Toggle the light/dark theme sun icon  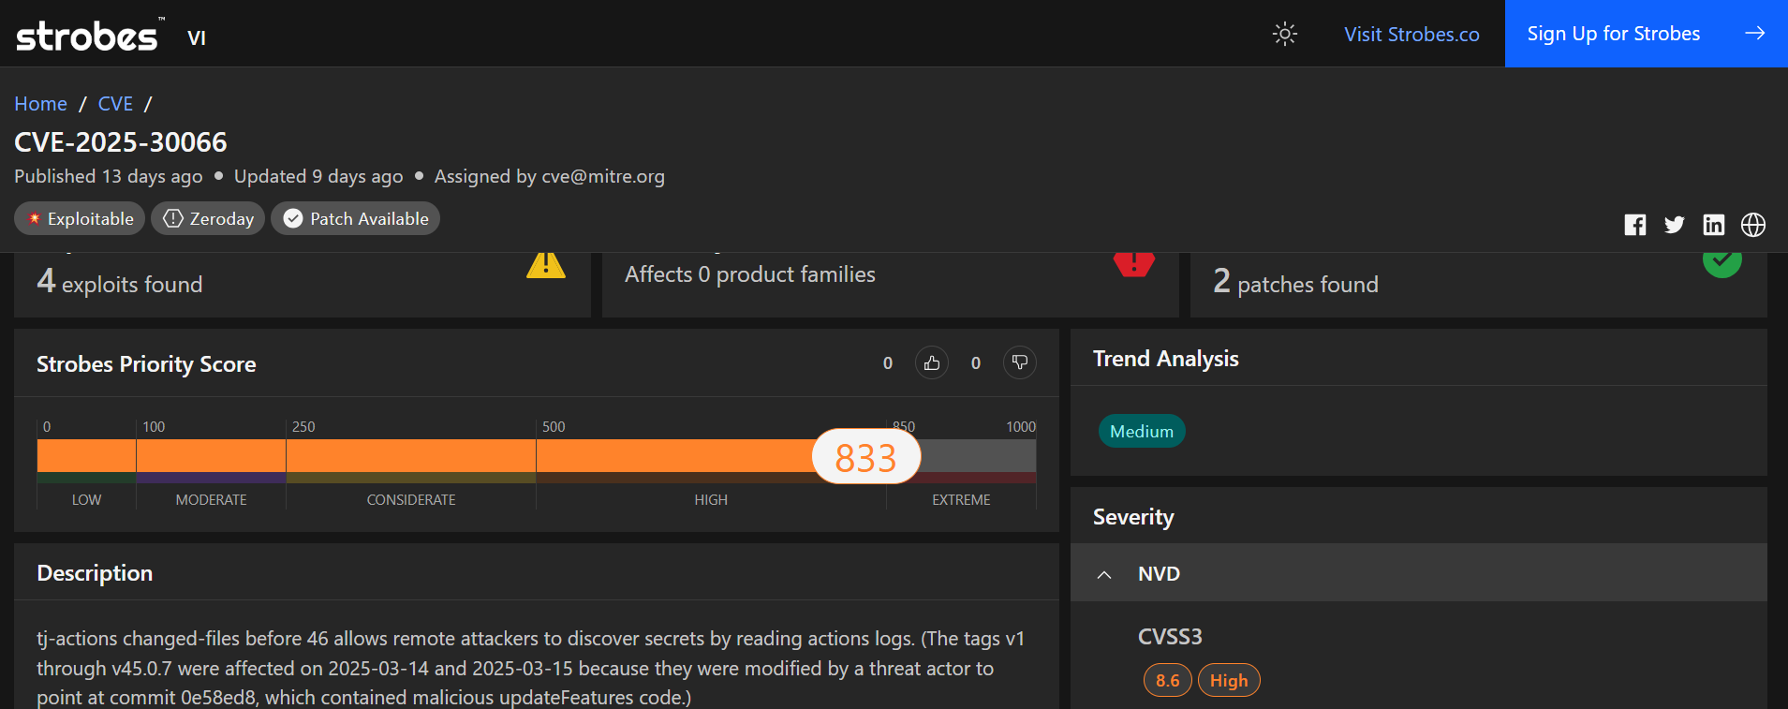[1284, 34]
